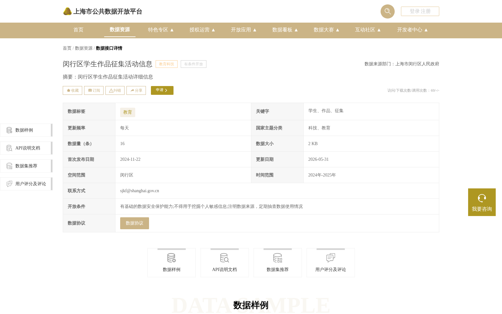Click the 订阅 subscribe button
The width and height of the screenshot is (502, 314).
pos(94,90)
